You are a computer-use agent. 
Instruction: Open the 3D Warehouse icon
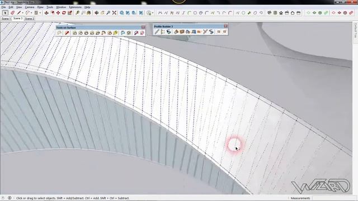pyautogui.click(x=122, y=13)
